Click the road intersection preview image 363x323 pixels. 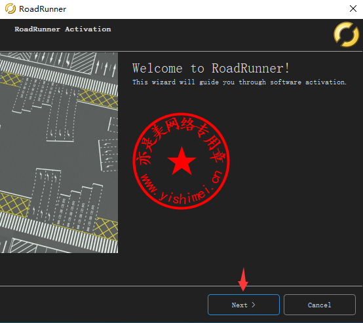pos(59,153)
